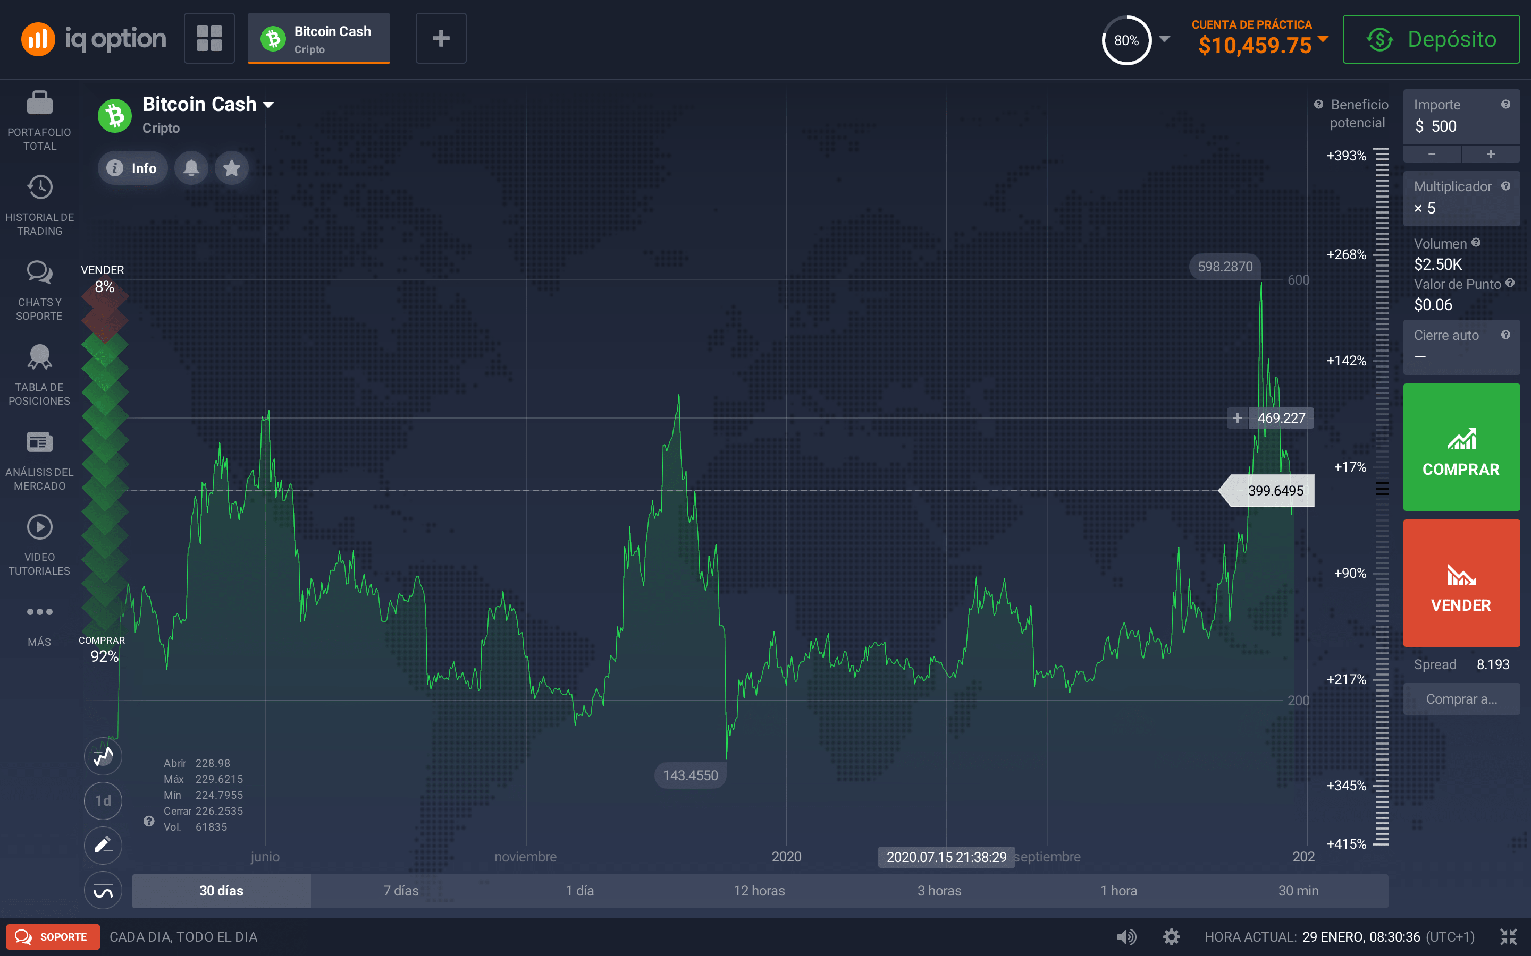Open Video Tutoriales play icon
The width and height of the screenshot is (1531, 956).
39,527
